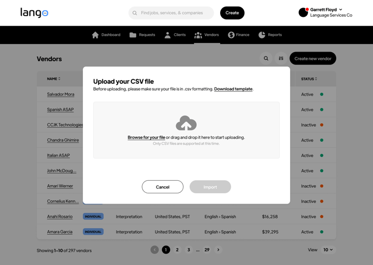Screen dimensions: 373x265
Task: Click Browse for your file link
Action: 146,137
